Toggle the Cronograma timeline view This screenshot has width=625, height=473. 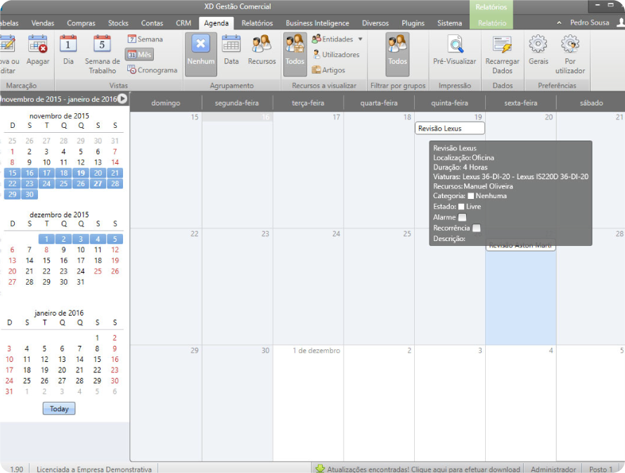coord(152,70)
